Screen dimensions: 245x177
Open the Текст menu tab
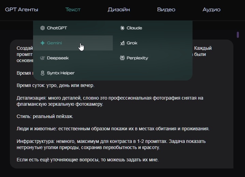pyautogui.click(x=73, y=10)
